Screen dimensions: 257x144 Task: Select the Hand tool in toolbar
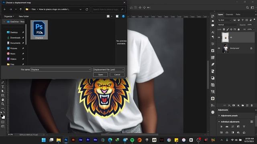click(3, 100)
